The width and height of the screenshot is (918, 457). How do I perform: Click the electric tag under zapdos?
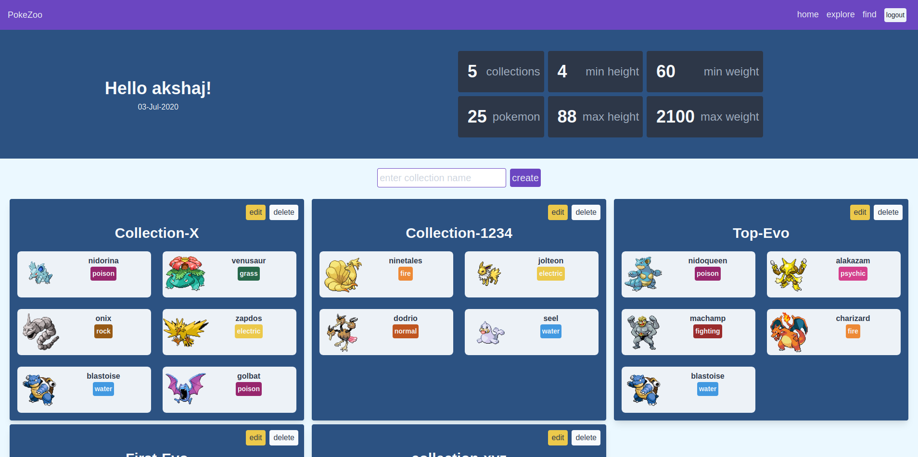(x=249, y=332)
